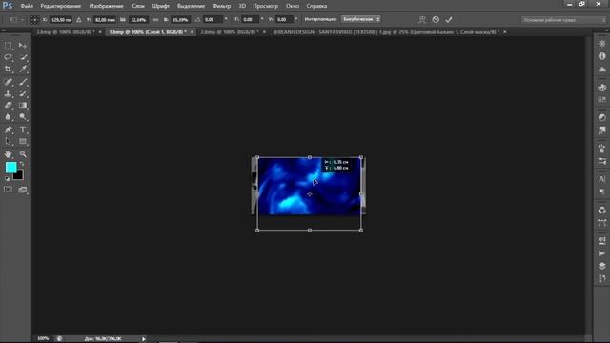Toggle the maintain aspect ratio link
Viewport: 610px width, 343px height.
click(x=156, y=19)
